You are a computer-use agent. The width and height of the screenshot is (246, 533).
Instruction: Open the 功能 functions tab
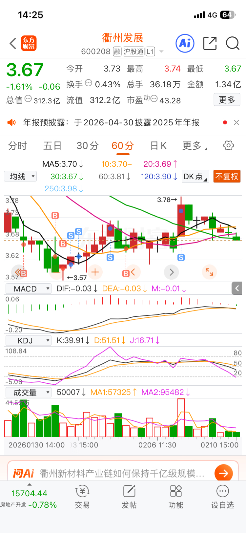(x=176, y=497)
